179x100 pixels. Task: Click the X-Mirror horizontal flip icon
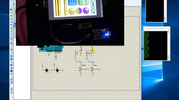pyautogui.click(x=11, y=89)
